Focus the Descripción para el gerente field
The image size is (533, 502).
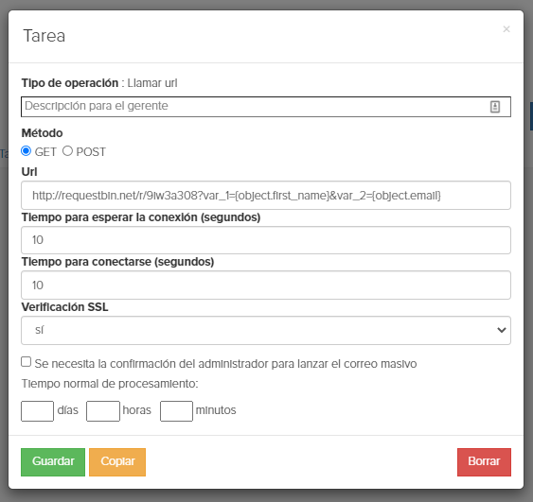point(266,107)
